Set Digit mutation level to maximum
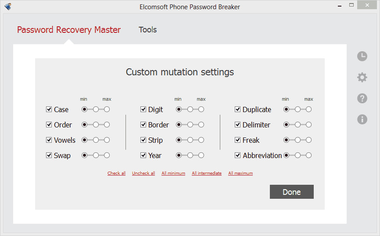 201,109
